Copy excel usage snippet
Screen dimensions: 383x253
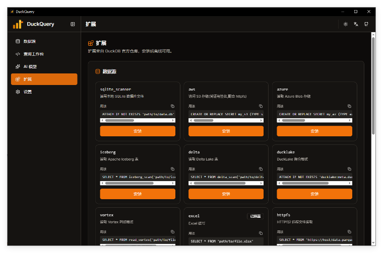tap(261, 233)
